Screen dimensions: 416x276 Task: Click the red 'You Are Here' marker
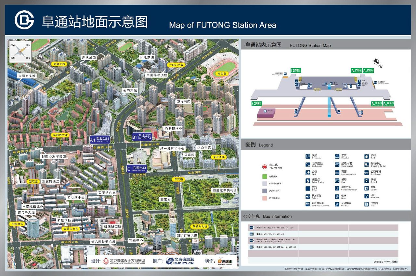pyautogui.click(x=264, y=167)
